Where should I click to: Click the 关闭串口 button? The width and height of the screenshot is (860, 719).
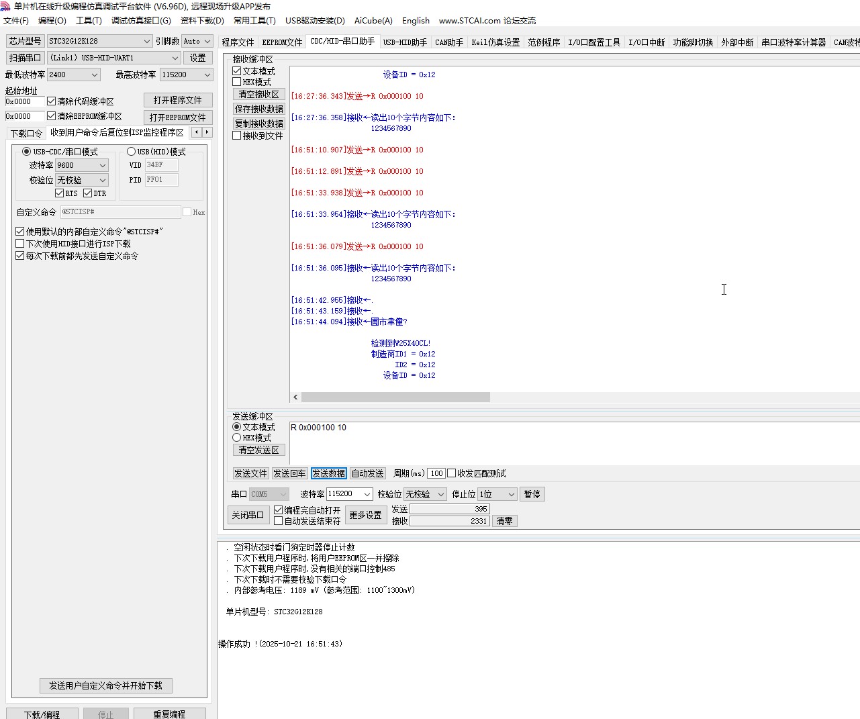tap(248, 515)
